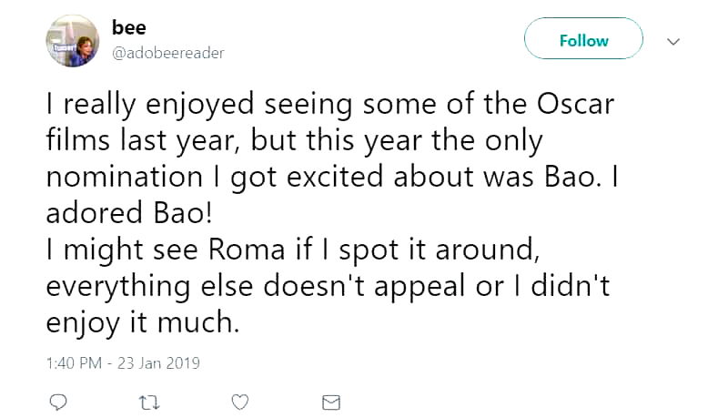Screen dimensions: 728x418
Task: Open the tweet options chevron menu
Action: (x=673, y=42)
